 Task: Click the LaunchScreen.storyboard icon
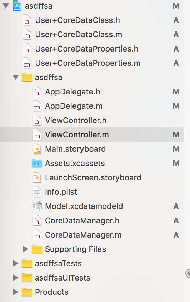click(37, 177)
